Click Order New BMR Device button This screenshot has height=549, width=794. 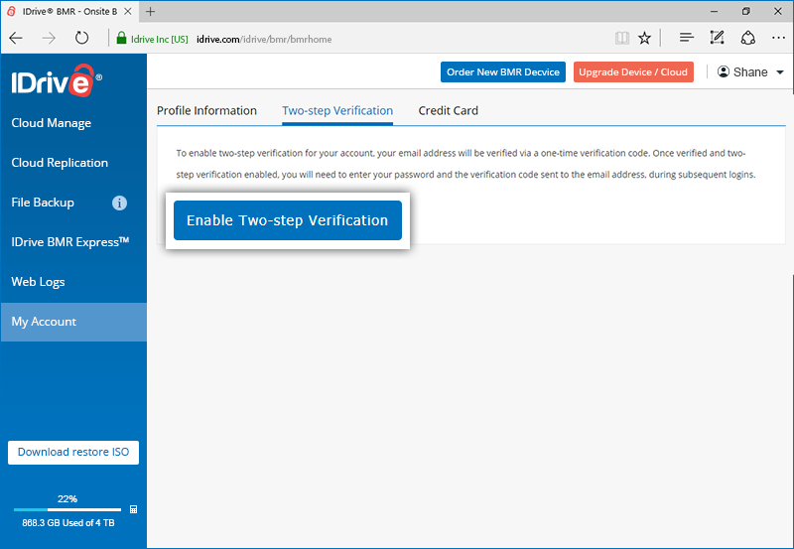click(503, 71)
